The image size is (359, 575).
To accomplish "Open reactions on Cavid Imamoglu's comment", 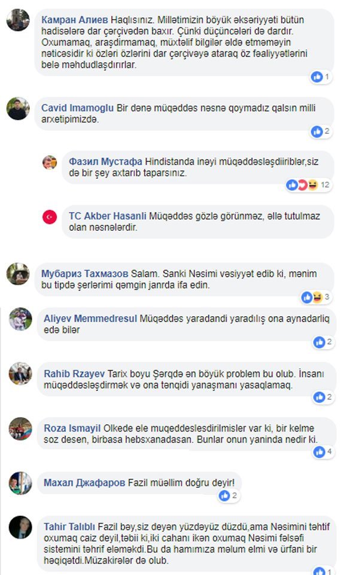I will coord(321,131).
